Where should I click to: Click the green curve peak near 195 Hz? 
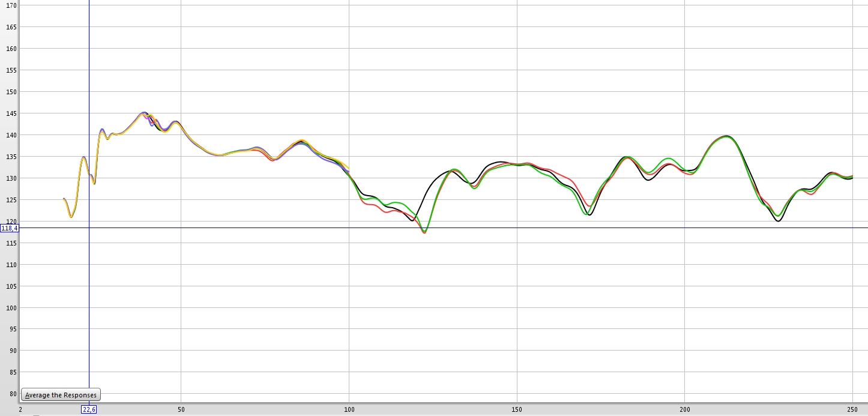pyautogui.click(x=668, y=158)
